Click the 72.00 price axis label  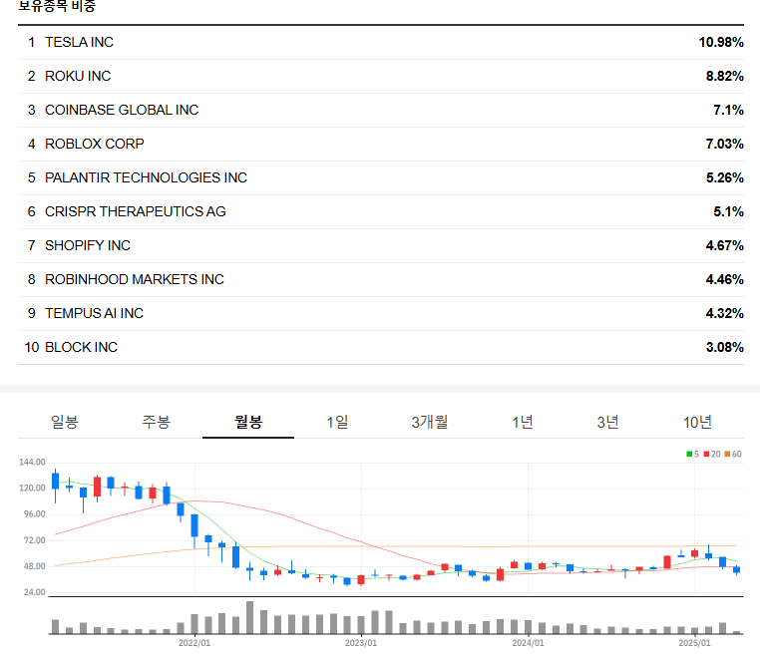pos(35,540)
